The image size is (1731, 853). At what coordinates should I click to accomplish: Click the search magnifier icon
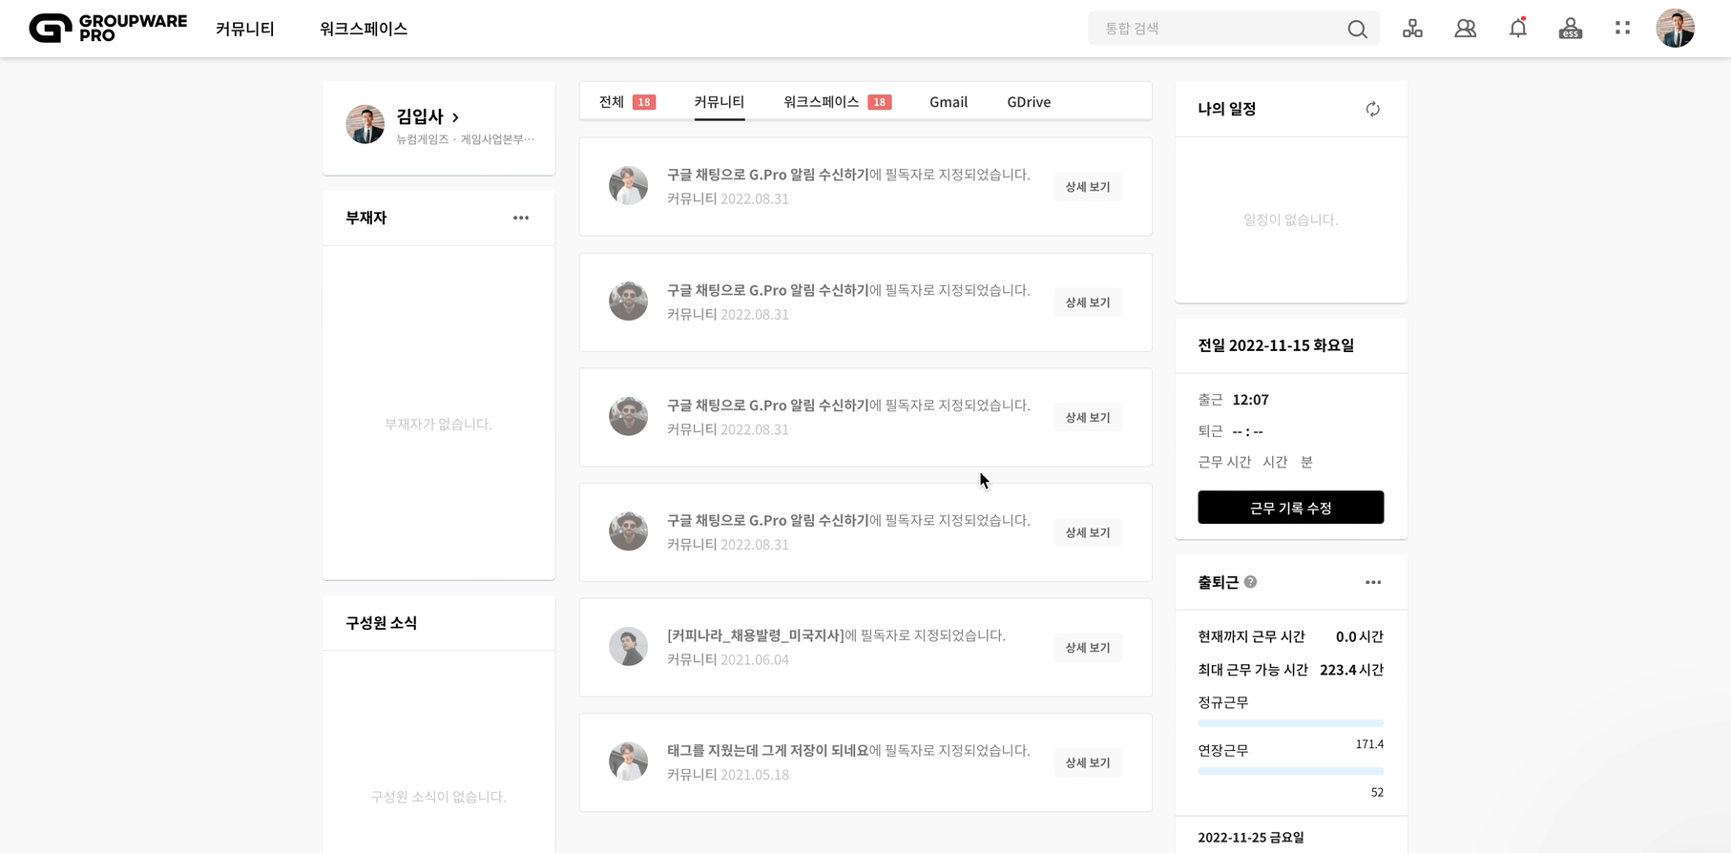coord(1357,30)
